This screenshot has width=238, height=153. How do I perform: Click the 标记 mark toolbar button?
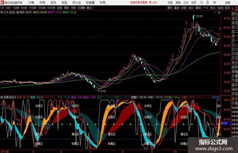tap(213, 8)
